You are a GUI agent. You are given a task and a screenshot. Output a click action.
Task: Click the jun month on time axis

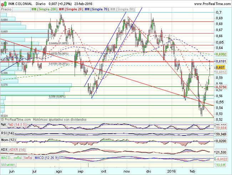pyautogui.click(x=12, y=171)
